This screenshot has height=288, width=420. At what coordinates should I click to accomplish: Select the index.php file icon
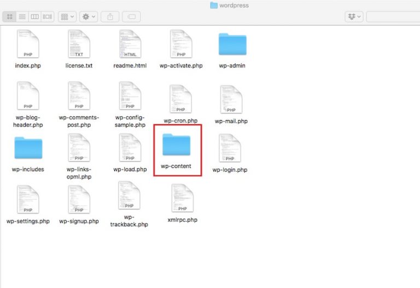coord(28,44)
